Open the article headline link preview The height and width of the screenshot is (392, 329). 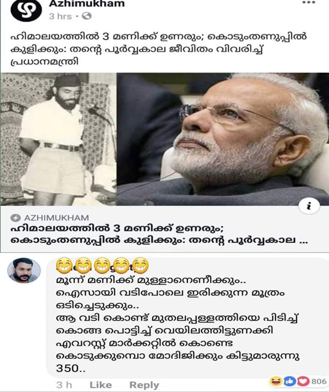pos(159,234)
